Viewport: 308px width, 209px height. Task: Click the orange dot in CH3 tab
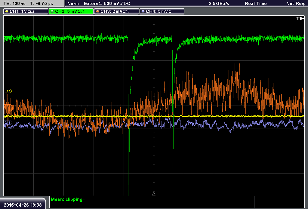tap(98, 11)
